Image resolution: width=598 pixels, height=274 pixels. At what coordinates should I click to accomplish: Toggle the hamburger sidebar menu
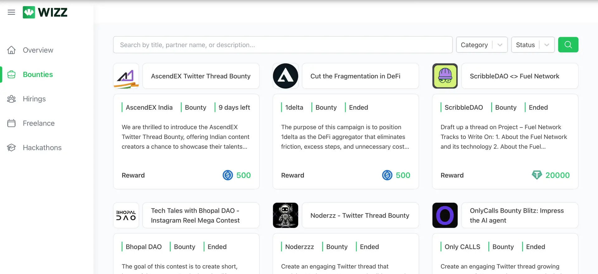coord(12,12)
